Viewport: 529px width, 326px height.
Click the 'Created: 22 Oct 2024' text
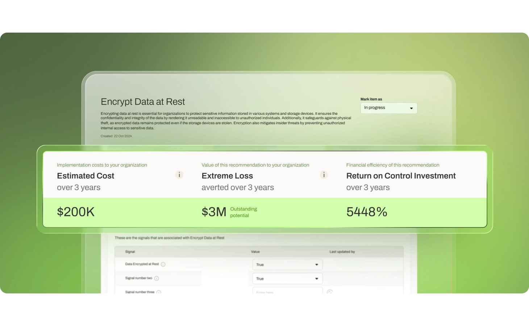click(116, 136)
